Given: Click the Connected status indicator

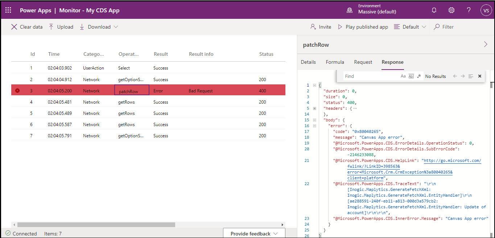Looking at the screenshot, I should coord(21,234).
